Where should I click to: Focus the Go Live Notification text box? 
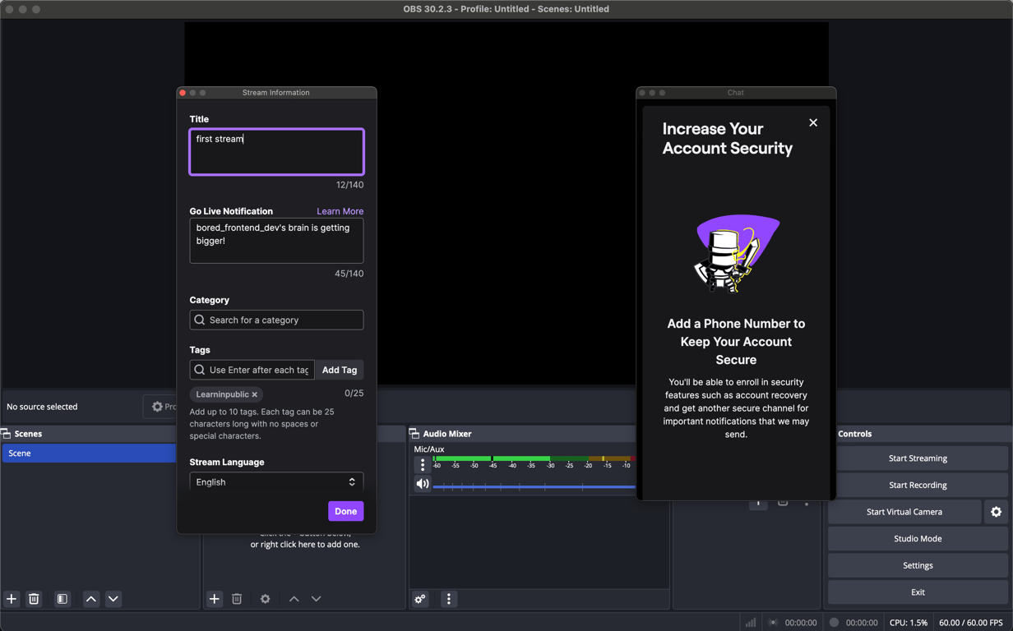(x=276, y=241)
